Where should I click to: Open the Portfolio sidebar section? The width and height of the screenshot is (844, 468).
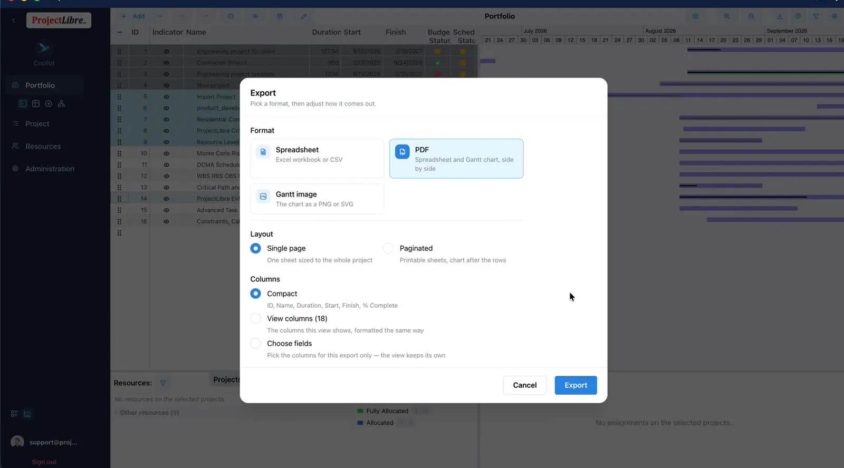click(44, 85)
